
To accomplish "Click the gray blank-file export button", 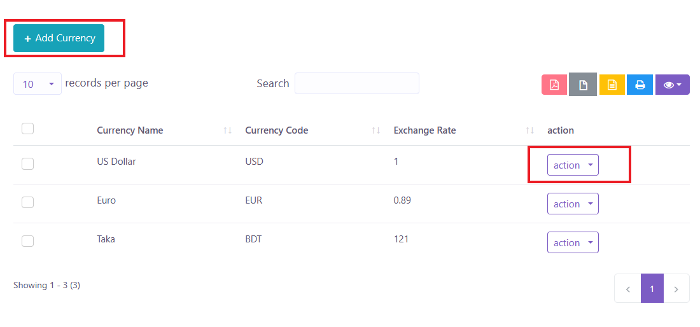I will [x=583, y=85].
